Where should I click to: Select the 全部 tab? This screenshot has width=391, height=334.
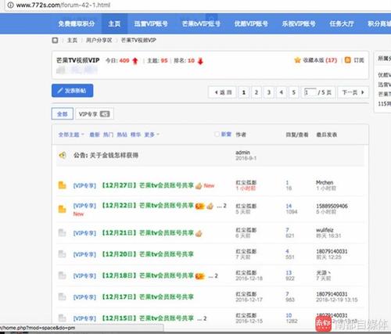pyautogui.click(x=63, y=114)
